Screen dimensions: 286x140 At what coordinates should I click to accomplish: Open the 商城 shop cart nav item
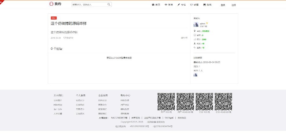tap(207, 5)
